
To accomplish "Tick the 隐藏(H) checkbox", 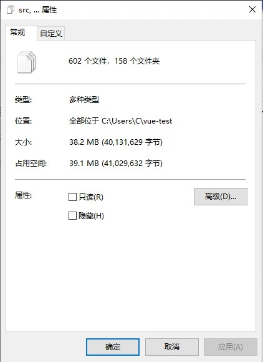I will coord(73,216).
